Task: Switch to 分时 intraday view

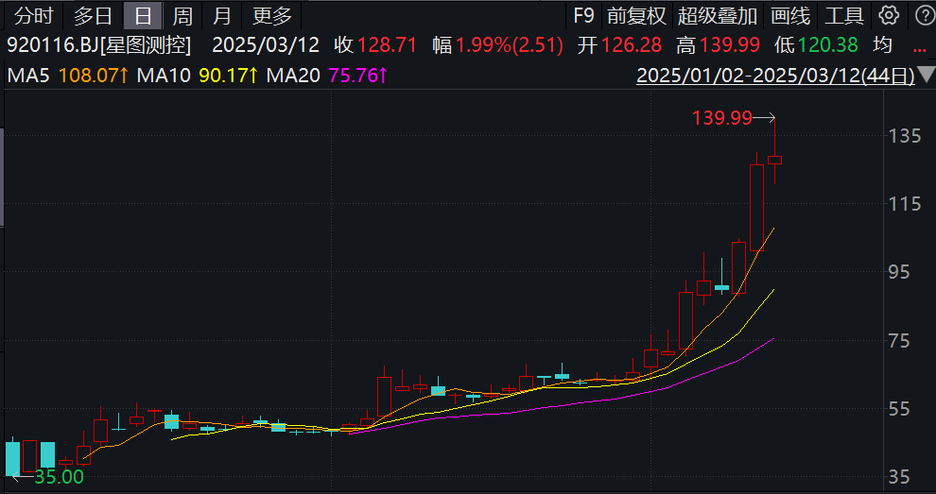Action: point(34,15)
